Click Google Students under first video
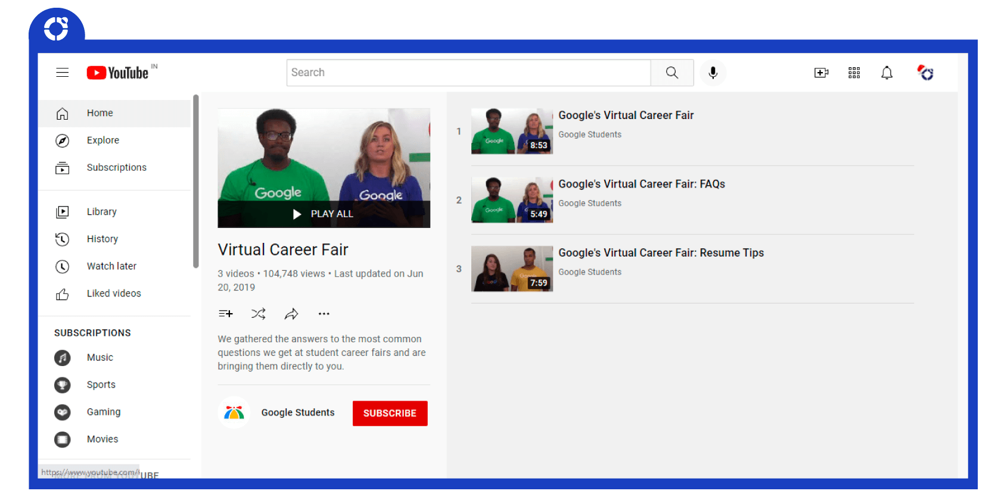1001x500 pixels. click(590, 135)
